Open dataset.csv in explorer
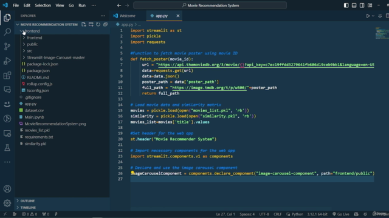 pos(34,110)
